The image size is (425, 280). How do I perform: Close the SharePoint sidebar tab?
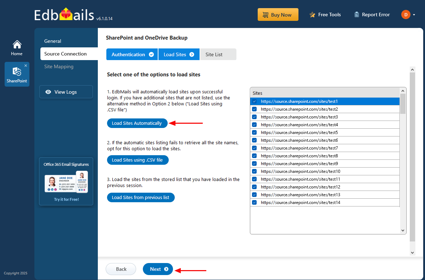click(26, 65)
